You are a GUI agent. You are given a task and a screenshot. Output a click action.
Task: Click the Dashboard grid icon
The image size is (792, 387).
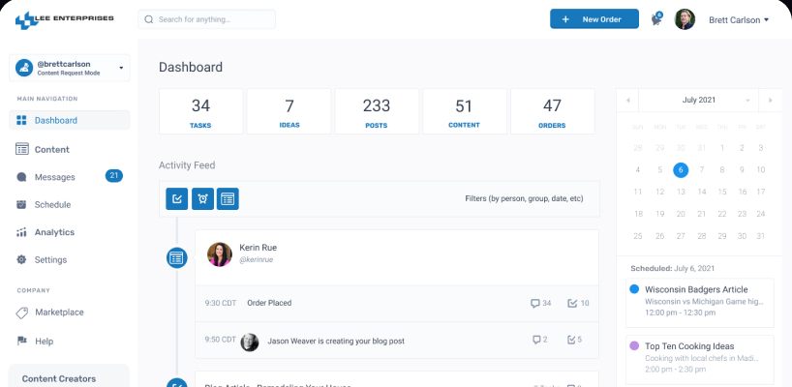pyautogui.click(x=21, y=120)
